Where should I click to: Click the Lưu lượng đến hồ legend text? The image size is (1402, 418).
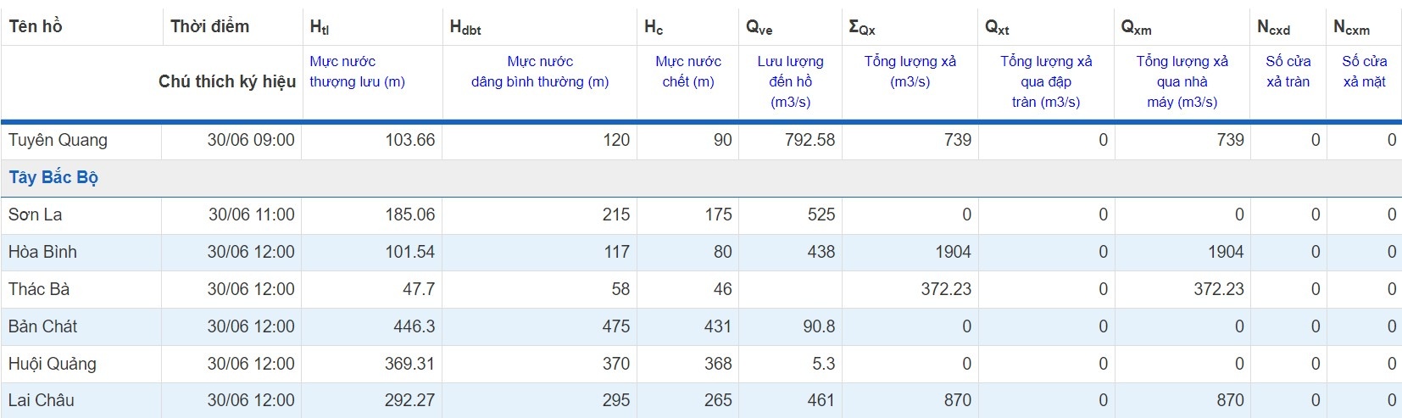[790, 81]
